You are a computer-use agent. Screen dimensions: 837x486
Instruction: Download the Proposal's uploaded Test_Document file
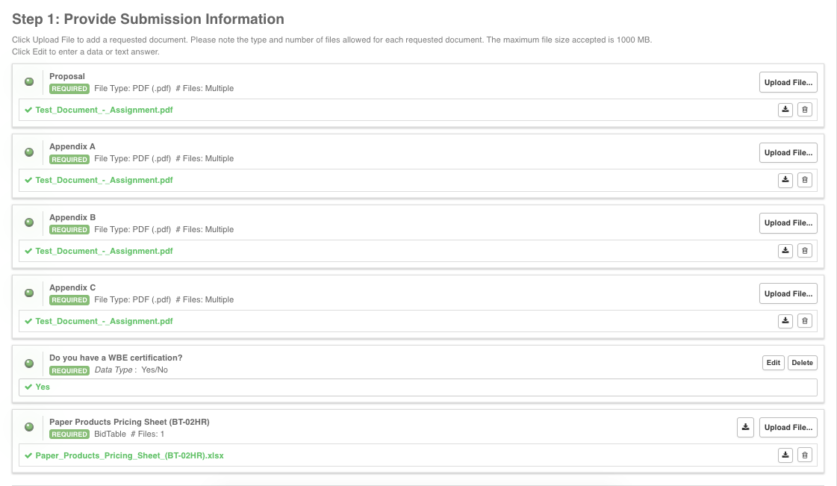[x=785, y=109]
